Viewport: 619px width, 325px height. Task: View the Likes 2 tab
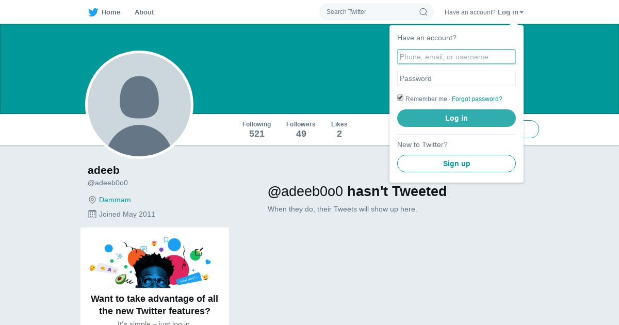point(339,129)
